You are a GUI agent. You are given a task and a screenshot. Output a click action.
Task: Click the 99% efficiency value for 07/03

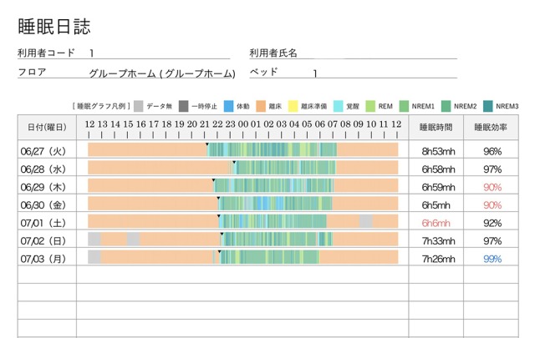(x=492, y=258)
